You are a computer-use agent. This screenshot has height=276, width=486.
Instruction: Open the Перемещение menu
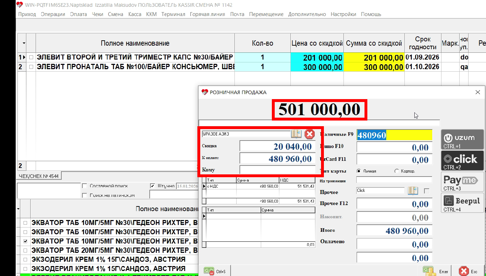tap(266, 14)
